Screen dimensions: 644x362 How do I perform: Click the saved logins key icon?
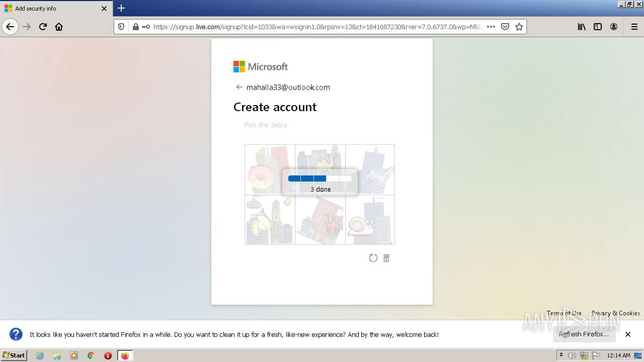click(x=146, y=27)
